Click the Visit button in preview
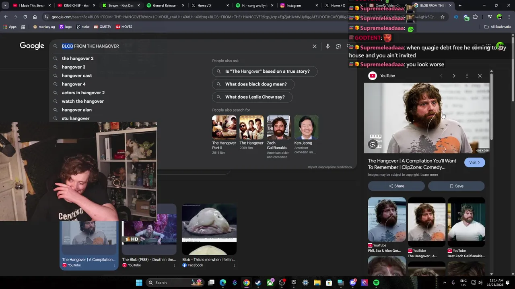 [x=474, y=163]
